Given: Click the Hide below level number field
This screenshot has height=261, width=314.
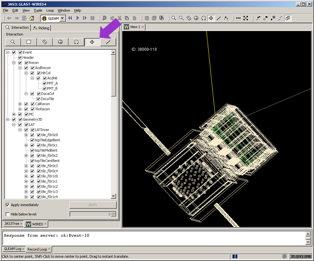Looking at the screenshot, I should pyautogui.click(x=90, y=214).
